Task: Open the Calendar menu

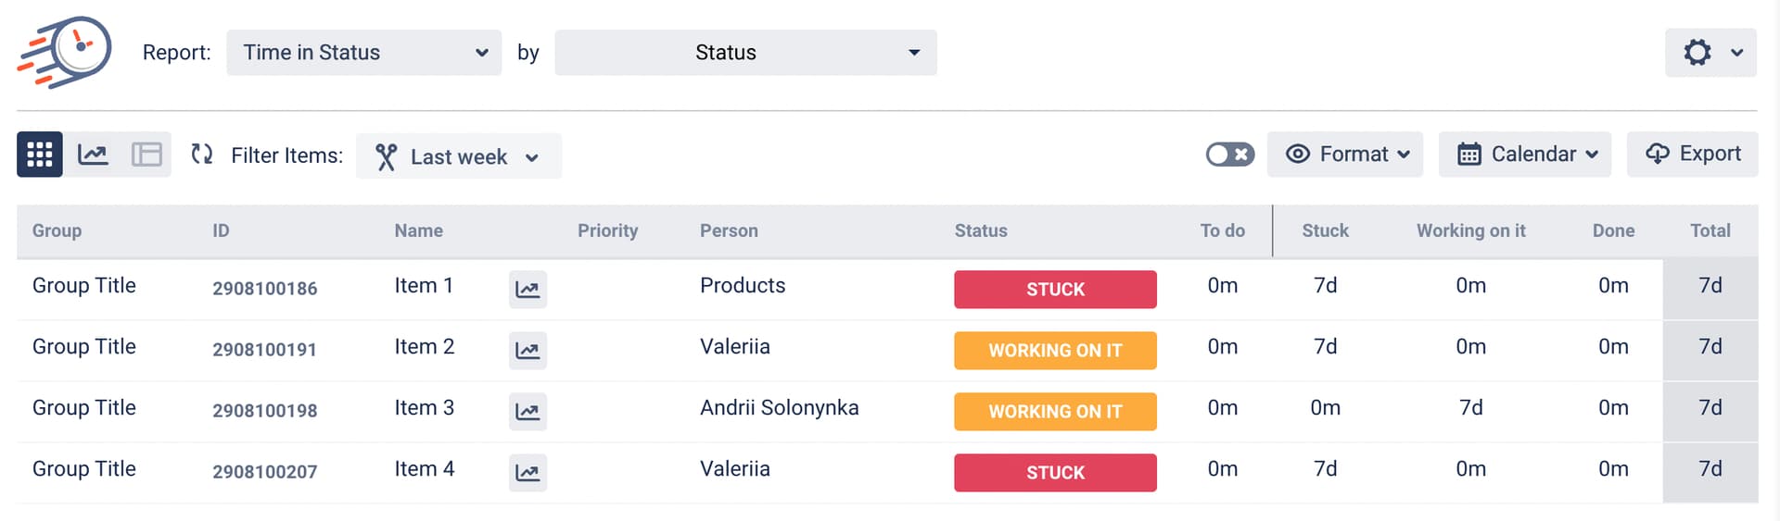Action: click(x=1525, y=155)
